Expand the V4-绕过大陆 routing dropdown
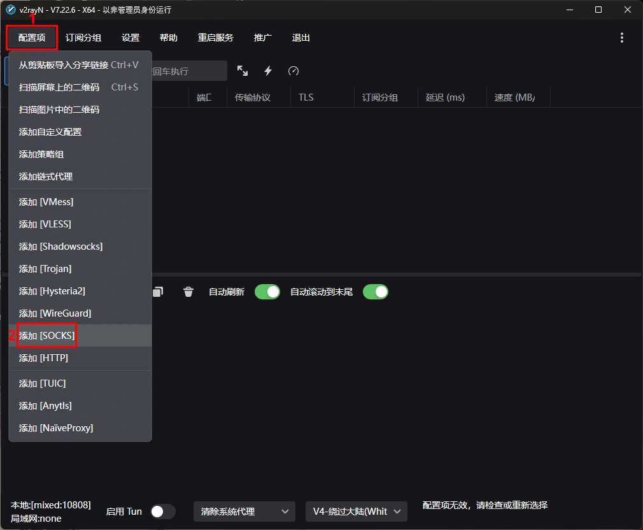Screen dimensions: 643x530 pyautogui.click(x=357, y=512)
